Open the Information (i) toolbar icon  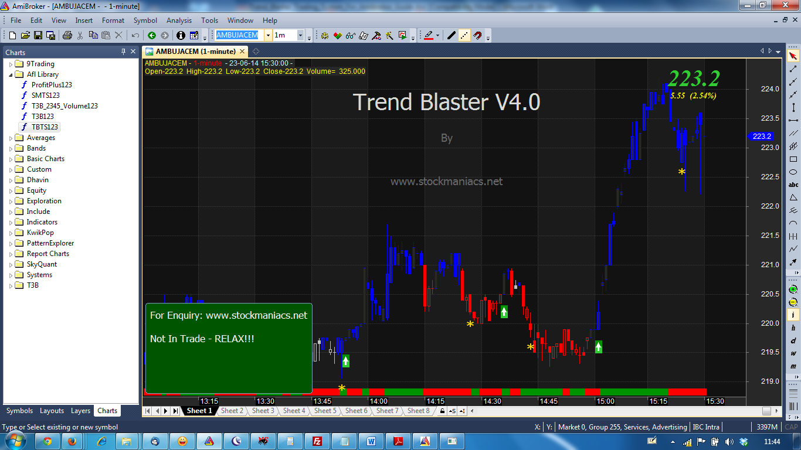181,35
